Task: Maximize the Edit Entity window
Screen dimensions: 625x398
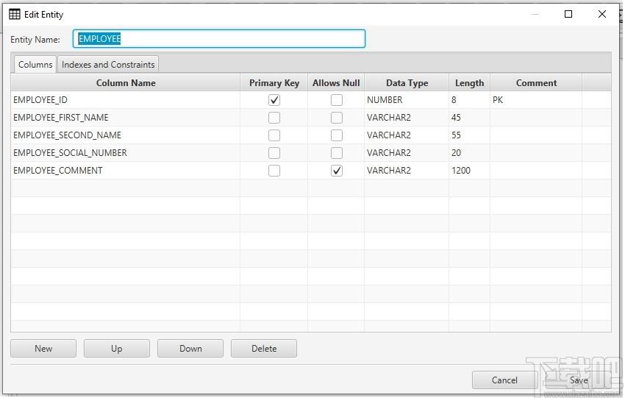Action: [568, 14]
